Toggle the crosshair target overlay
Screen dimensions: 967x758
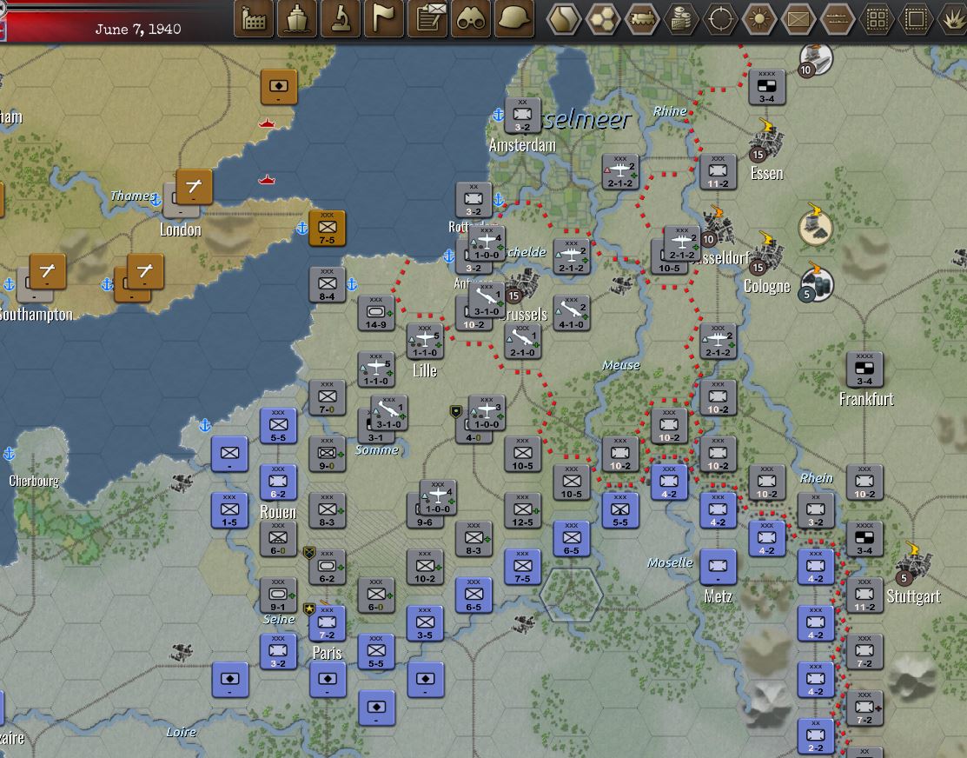720,18
